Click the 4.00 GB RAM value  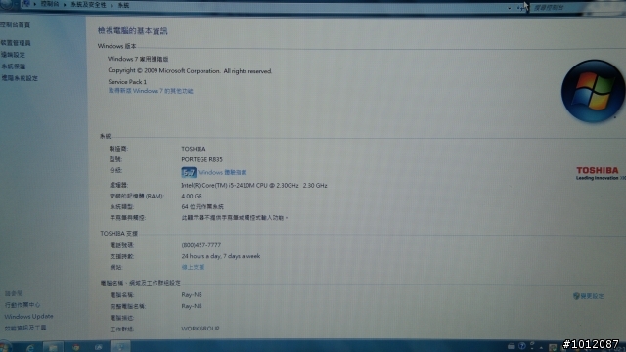[192, 196]
